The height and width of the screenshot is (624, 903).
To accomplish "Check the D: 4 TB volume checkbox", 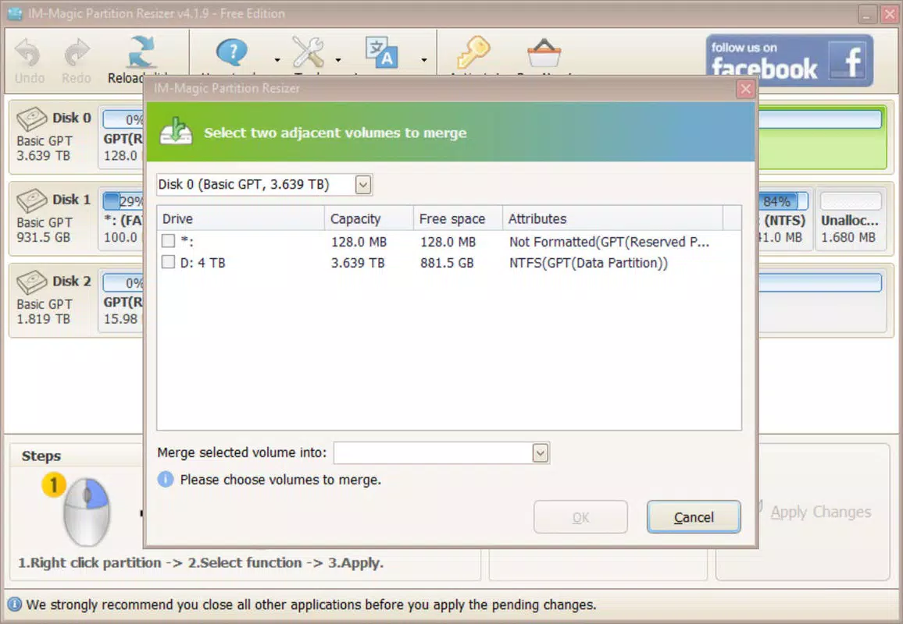I will click(168, 262).
